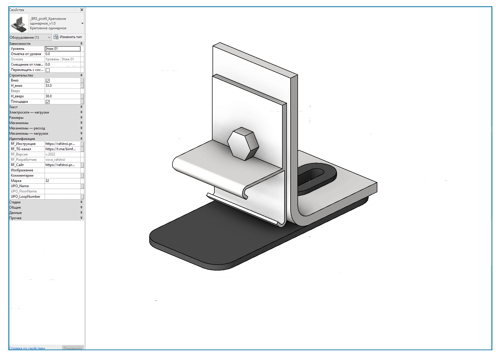This screenshot has height=356, width=501.
Task: Enable the Перемещать с соседними checkbox
Action: coord(48,70)
